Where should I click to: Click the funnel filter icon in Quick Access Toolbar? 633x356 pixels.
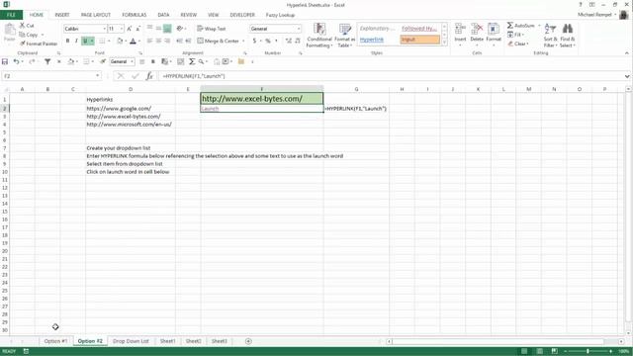coord(47,61)
